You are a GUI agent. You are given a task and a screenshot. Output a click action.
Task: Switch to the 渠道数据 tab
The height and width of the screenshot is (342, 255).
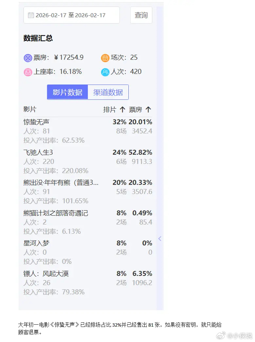(x=108, y=92)
